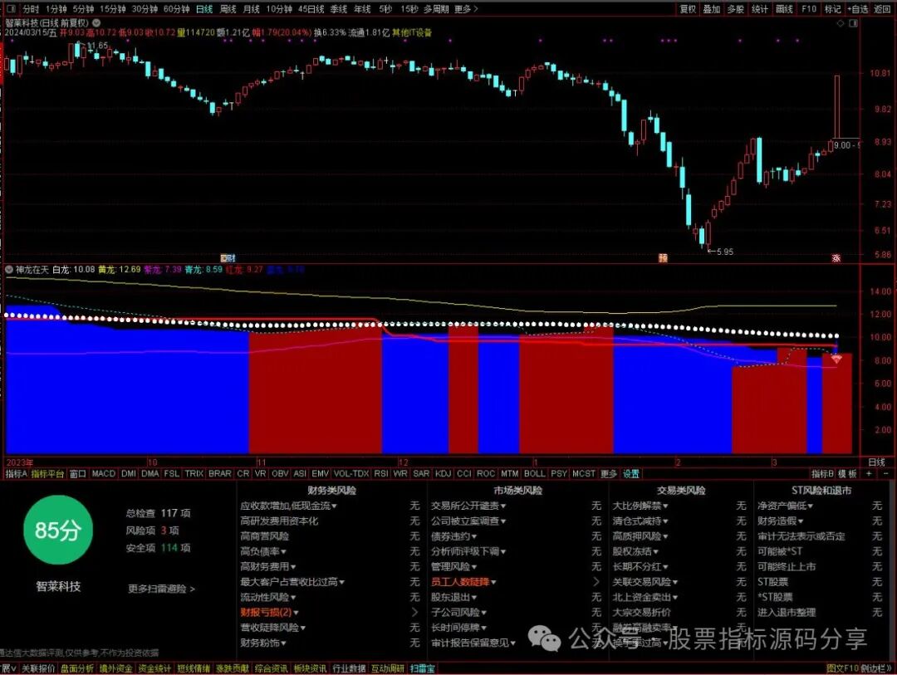Screen dimensions: 897x675
Task: Click the round icon beside 智莱科技(日线 前复权)
Action: pyautogui.click(x=96, y=23)
